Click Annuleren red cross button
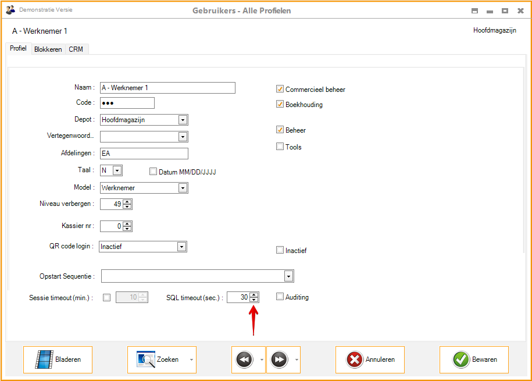This screenshot has height=381, width=532. tap(370, 359)
